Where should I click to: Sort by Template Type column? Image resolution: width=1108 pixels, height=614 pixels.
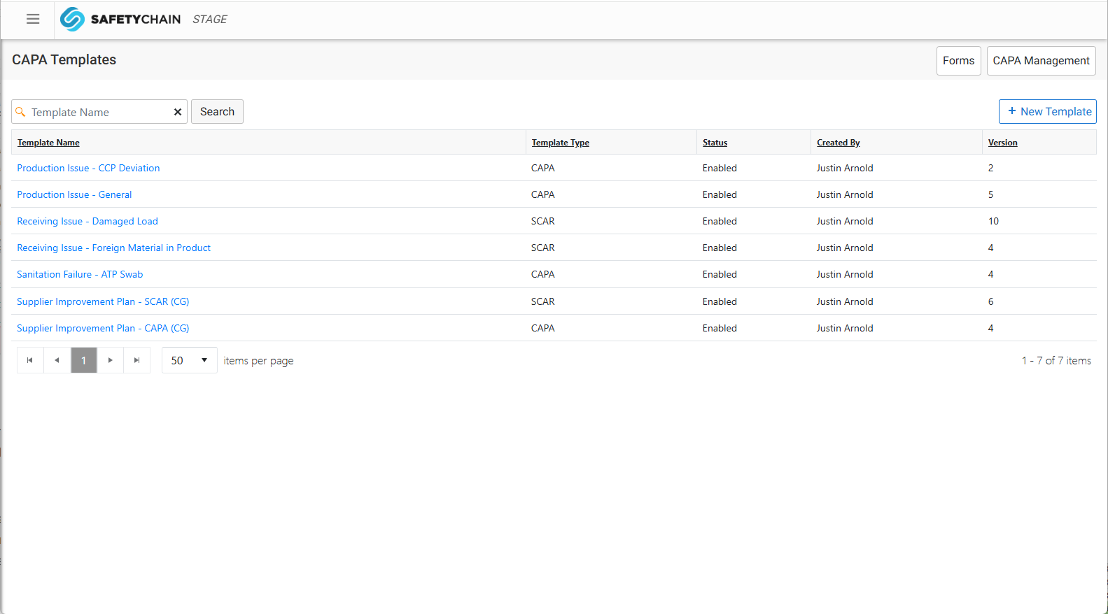pos(560,143)
